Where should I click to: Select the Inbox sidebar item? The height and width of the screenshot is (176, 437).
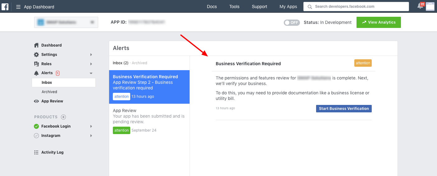(x=64, y=83)
